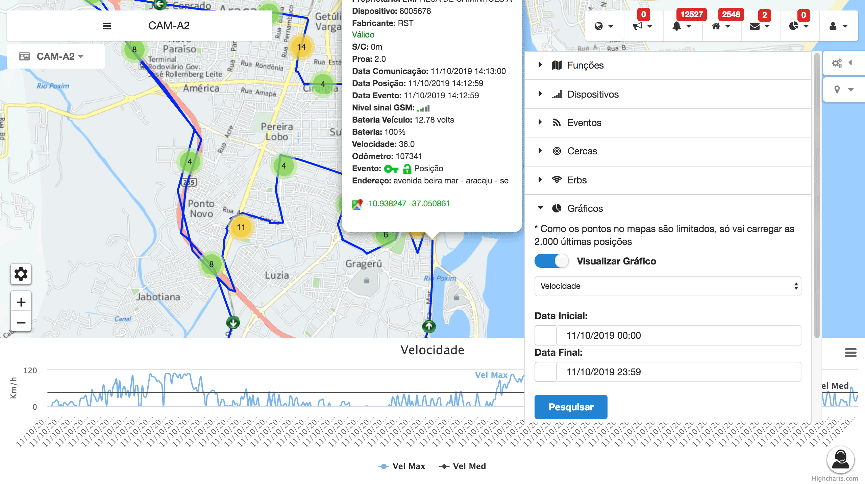Open the side gears settings tab
The width and height of the screenshot is (865, 484).
[x=843, y=63]
